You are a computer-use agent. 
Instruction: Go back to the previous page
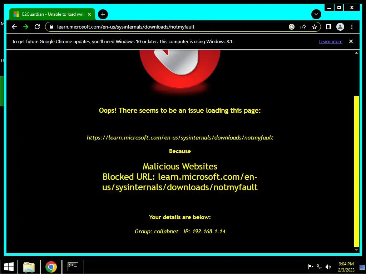click(14, 27)
